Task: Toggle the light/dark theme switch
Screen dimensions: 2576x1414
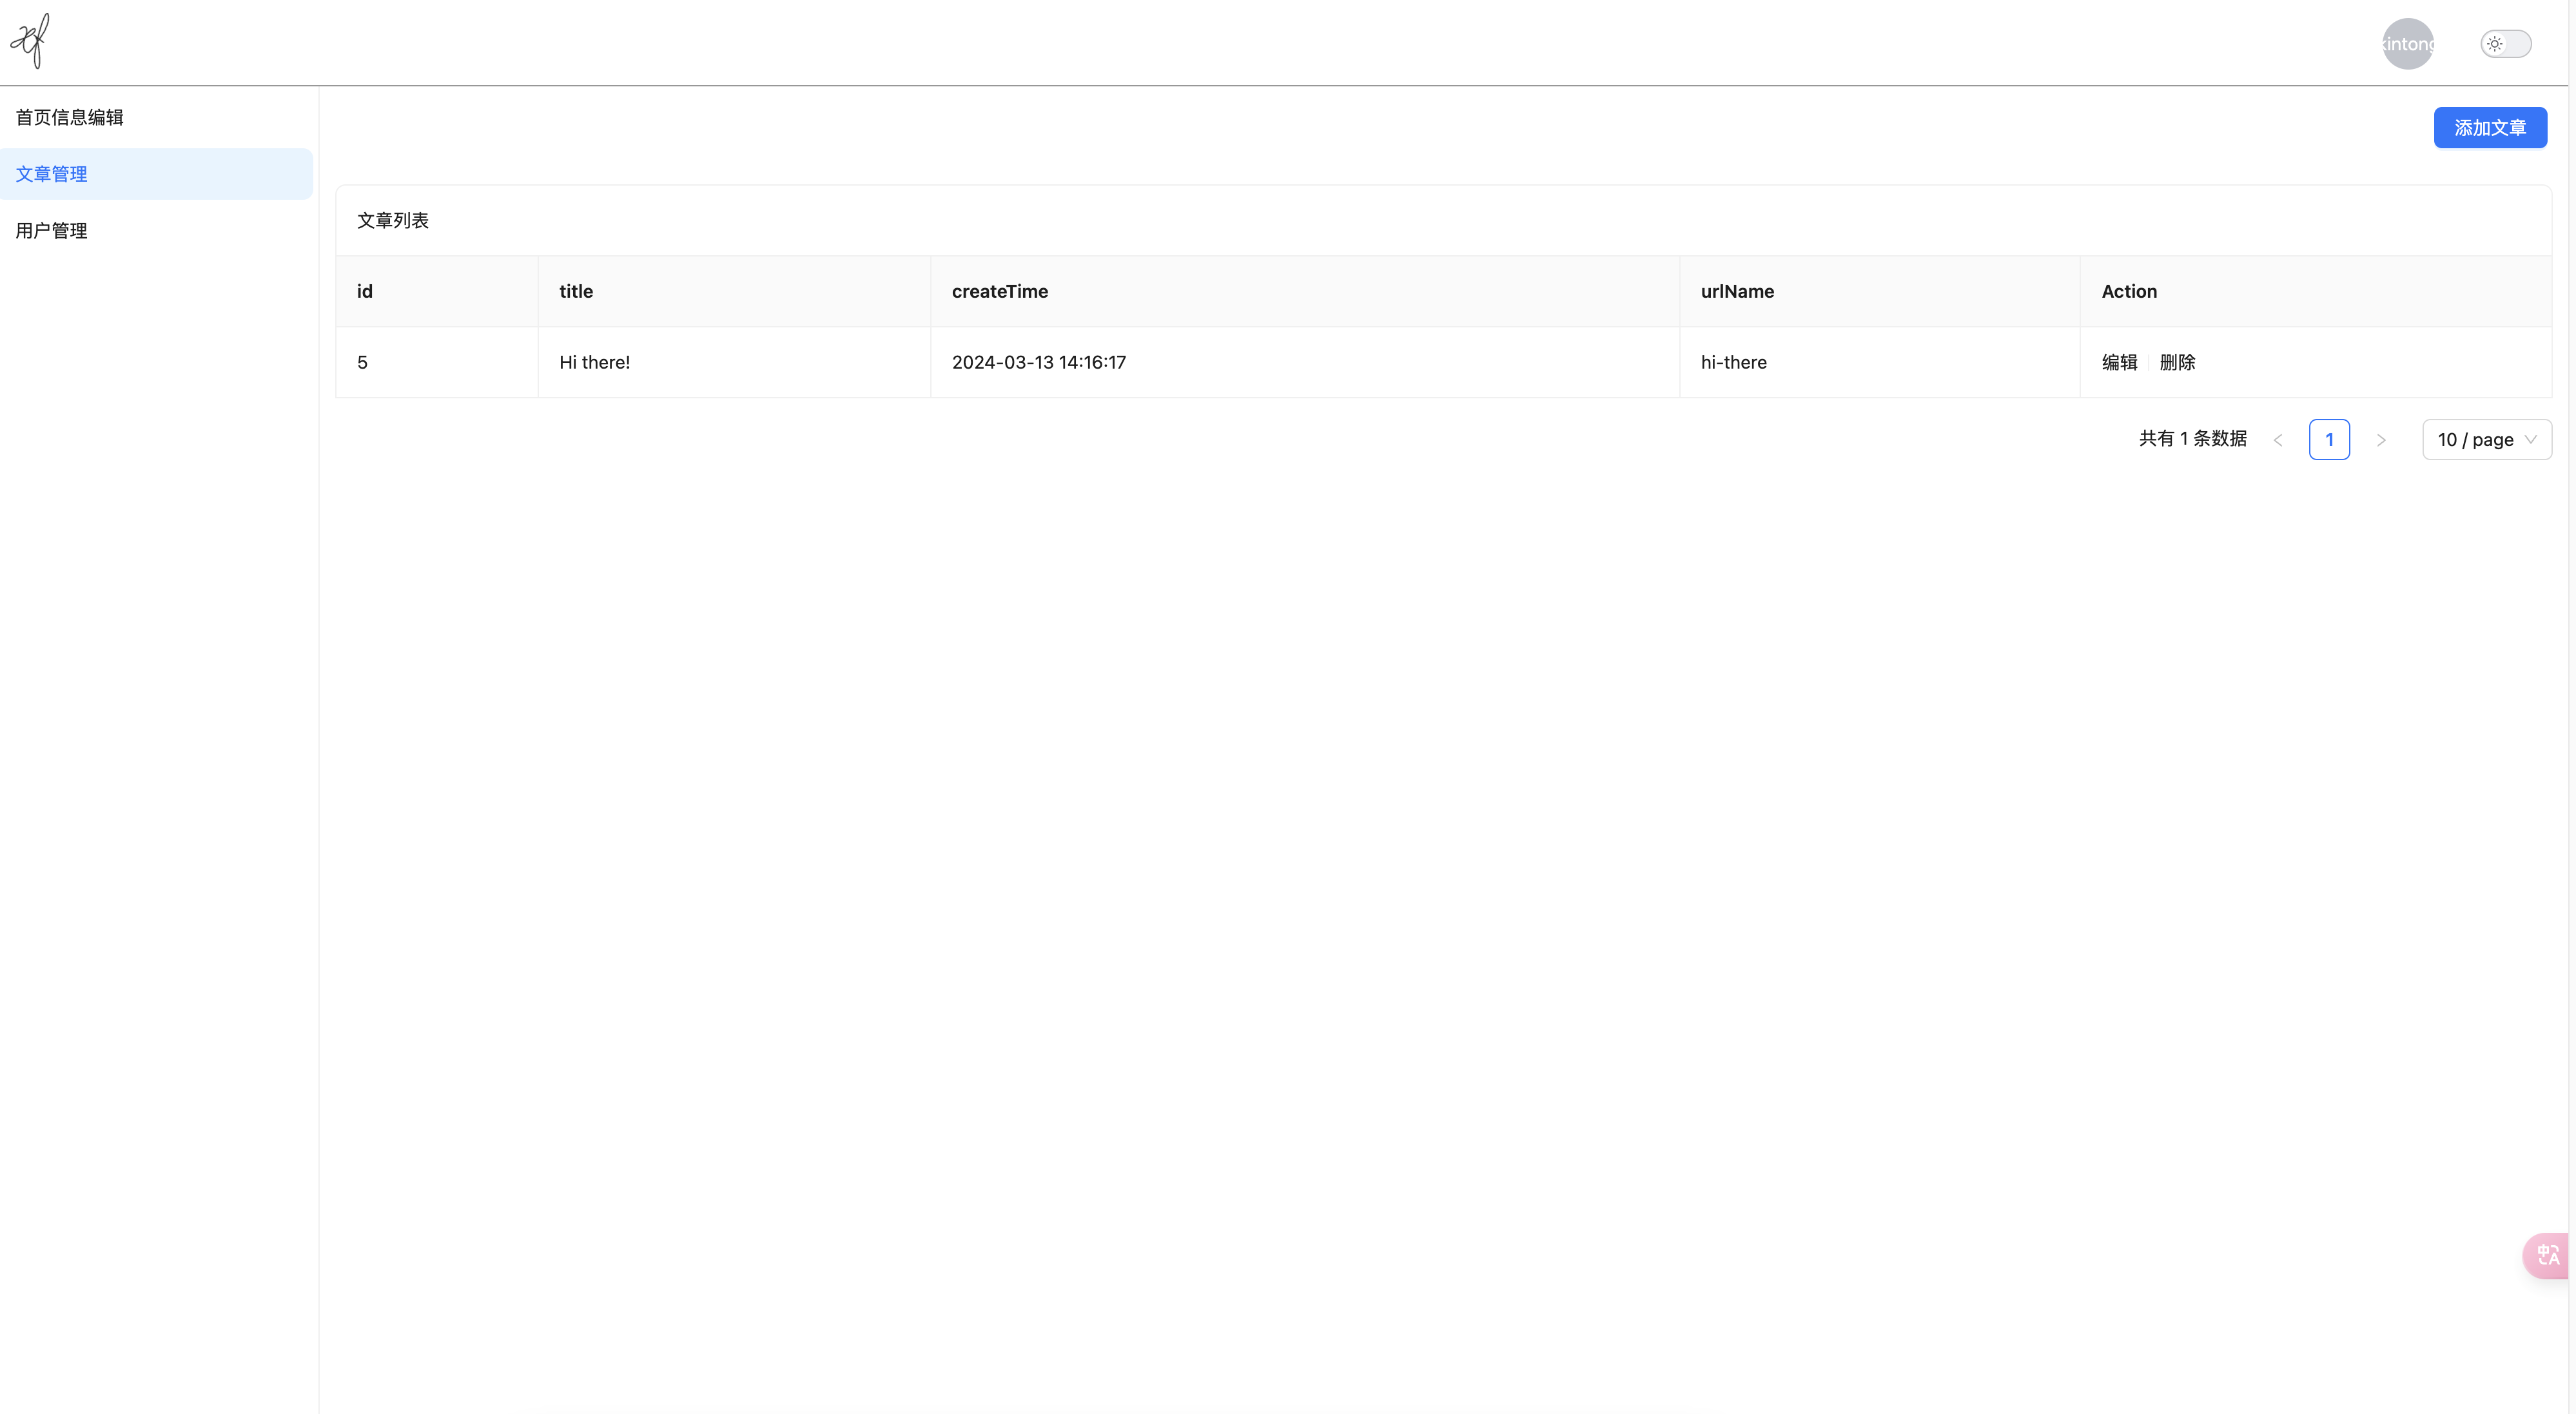Action: (x=2505, y=44)
